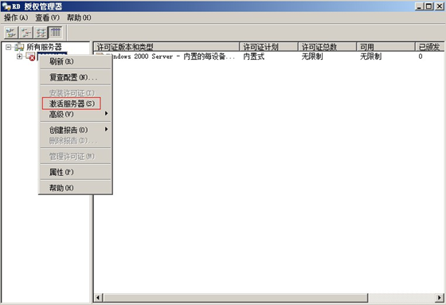Click 无限制 under 可用 column

[371, 57]
